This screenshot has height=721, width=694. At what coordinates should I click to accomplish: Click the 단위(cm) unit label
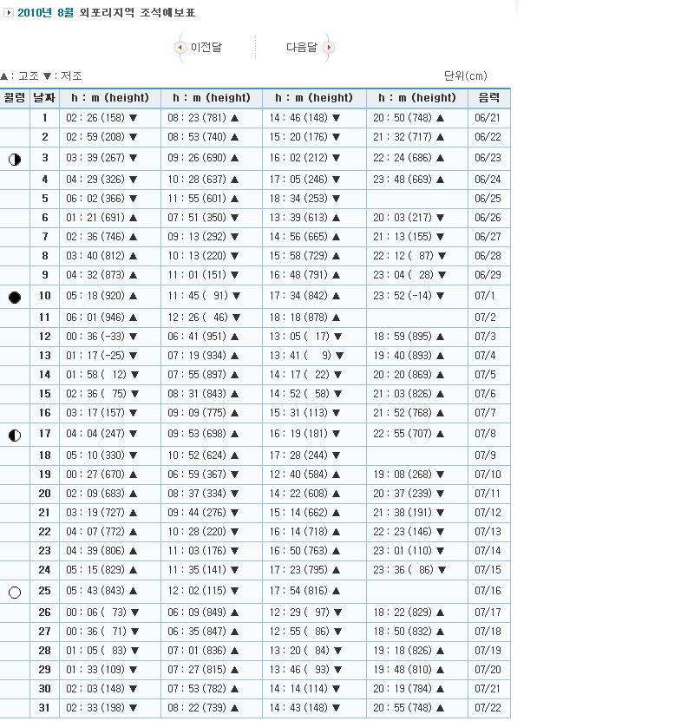[466, 76]
